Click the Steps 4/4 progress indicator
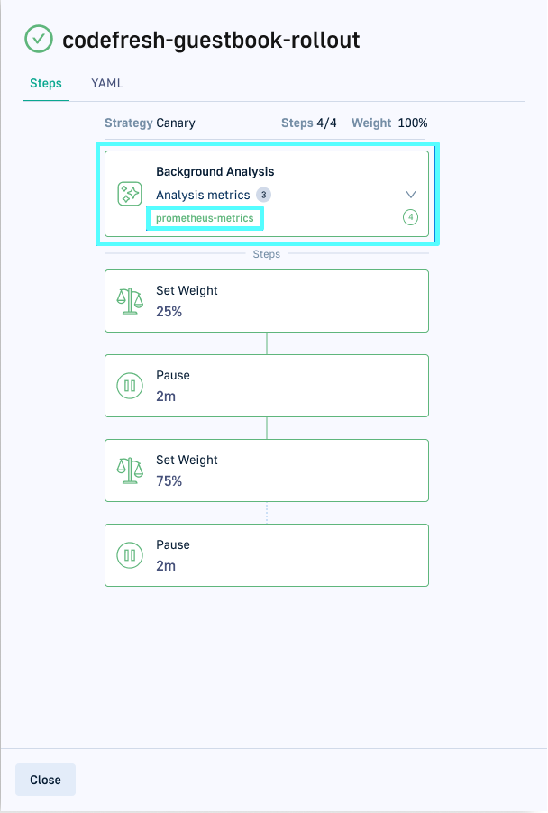548x813 pixels. tap(309, 123)
